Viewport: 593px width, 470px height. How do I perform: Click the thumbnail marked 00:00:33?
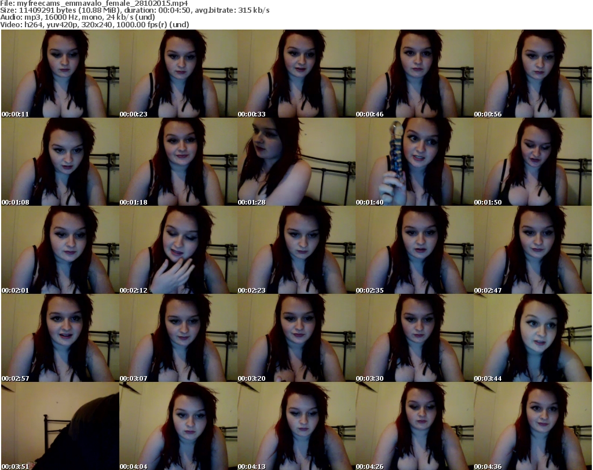coord(296,74)
